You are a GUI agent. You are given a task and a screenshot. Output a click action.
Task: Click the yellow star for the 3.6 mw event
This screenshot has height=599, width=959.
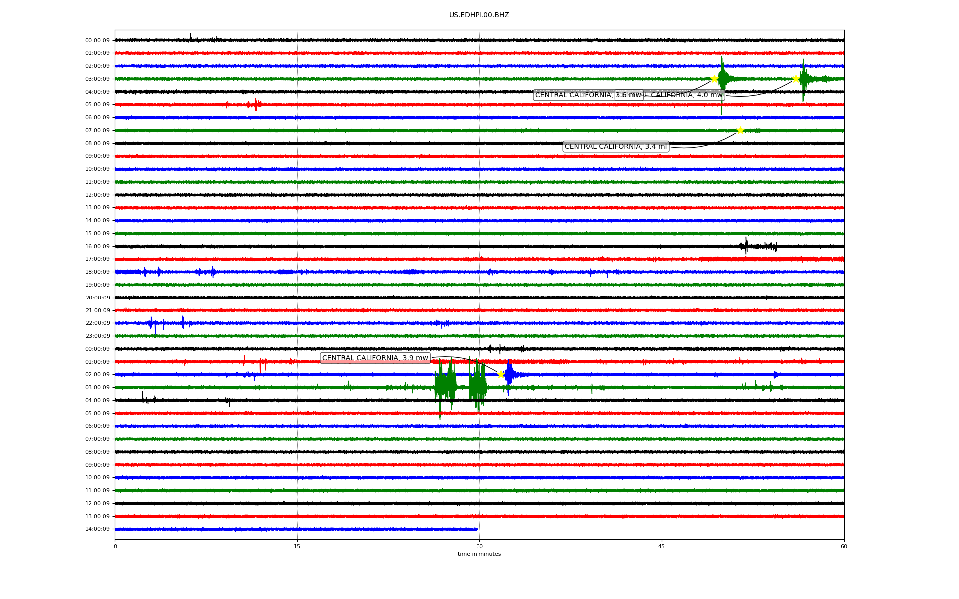coord(714,79)
